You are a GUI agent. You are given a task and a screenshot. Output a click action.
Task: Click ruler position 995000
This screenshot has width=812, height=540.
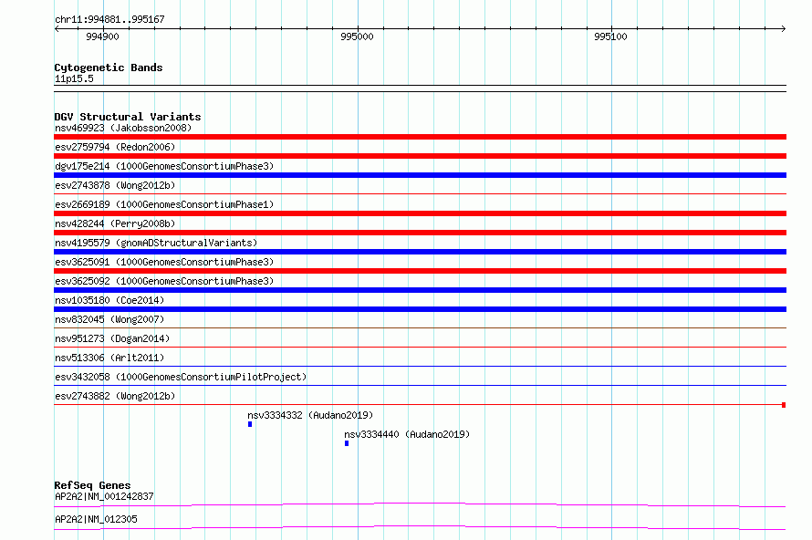(x=357, y=36)
